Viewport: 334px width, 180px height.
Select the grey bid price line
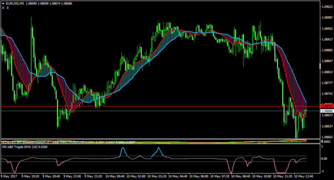point(160,111)
